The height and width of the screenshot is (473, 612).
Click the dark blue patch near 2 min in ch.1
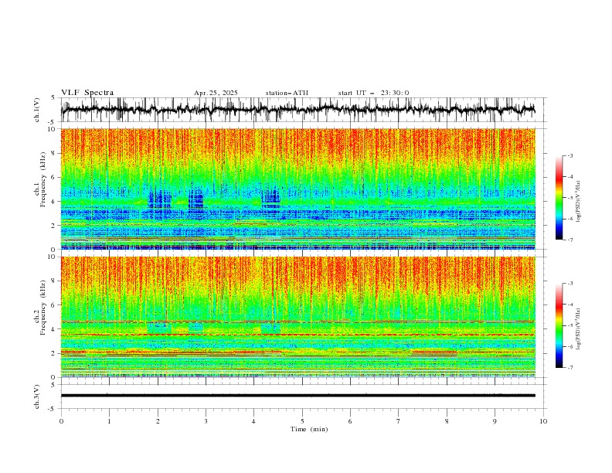click(160, 199)
